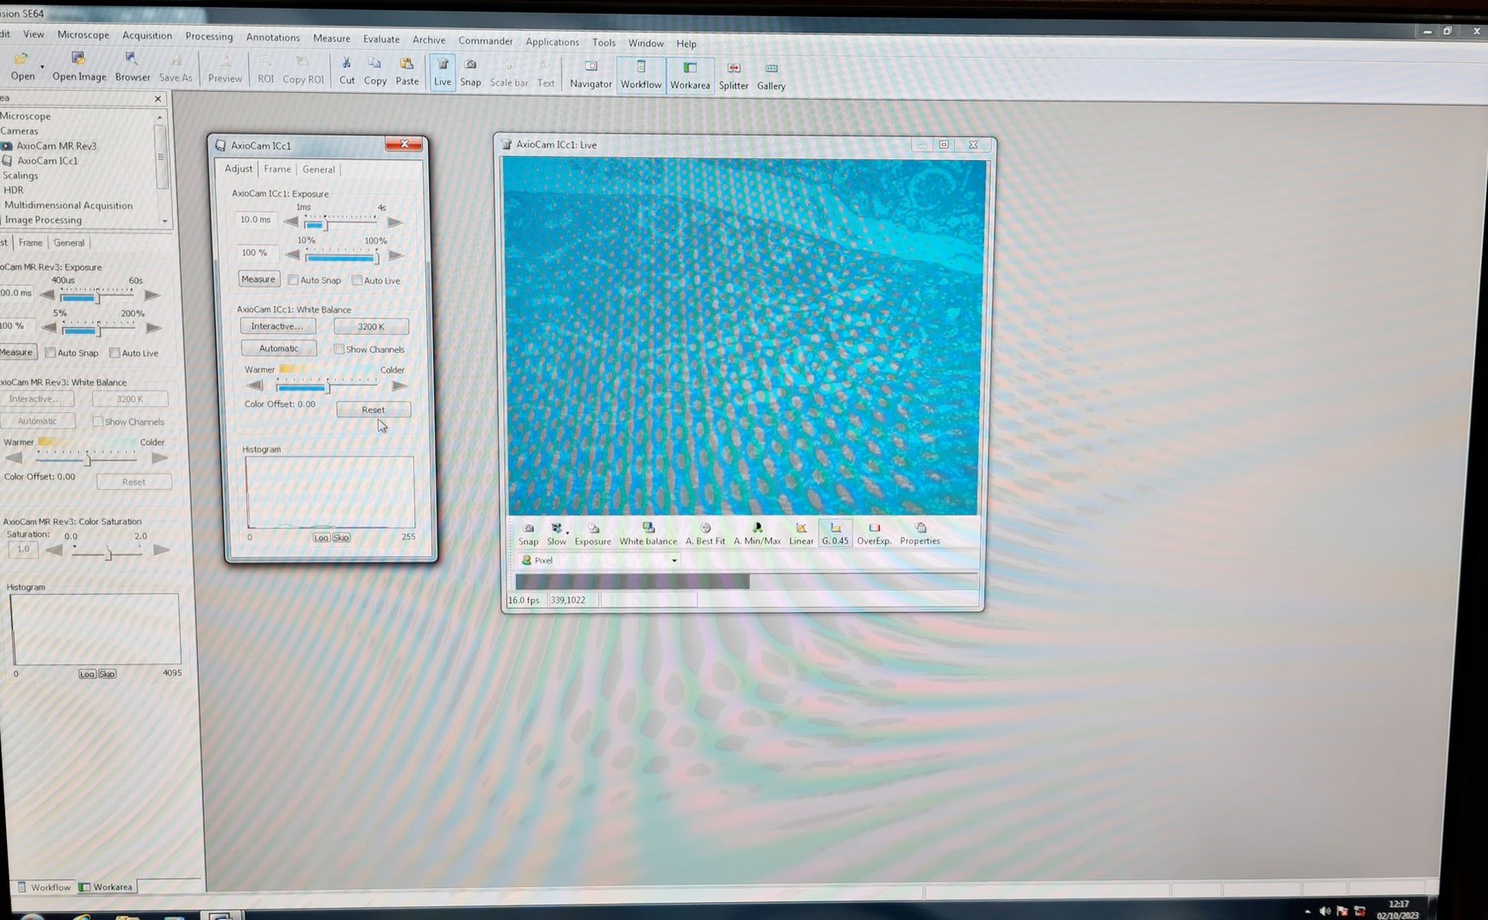
Task: Enable Auto Snap in AxioCam ICc1 dialog
Action: [294, 280]
